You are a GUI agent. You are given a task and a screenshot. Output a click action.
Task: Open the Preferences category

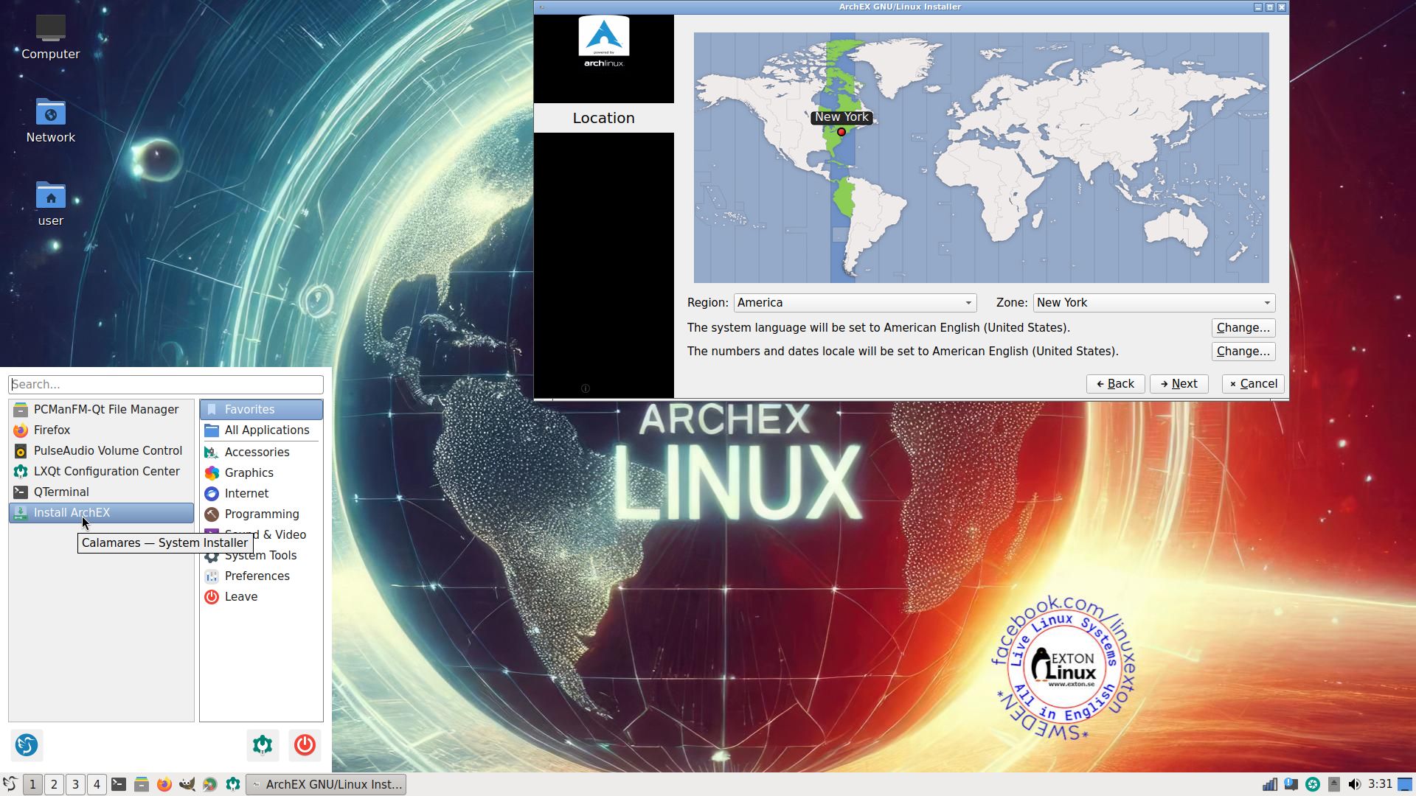pos(261,576)
